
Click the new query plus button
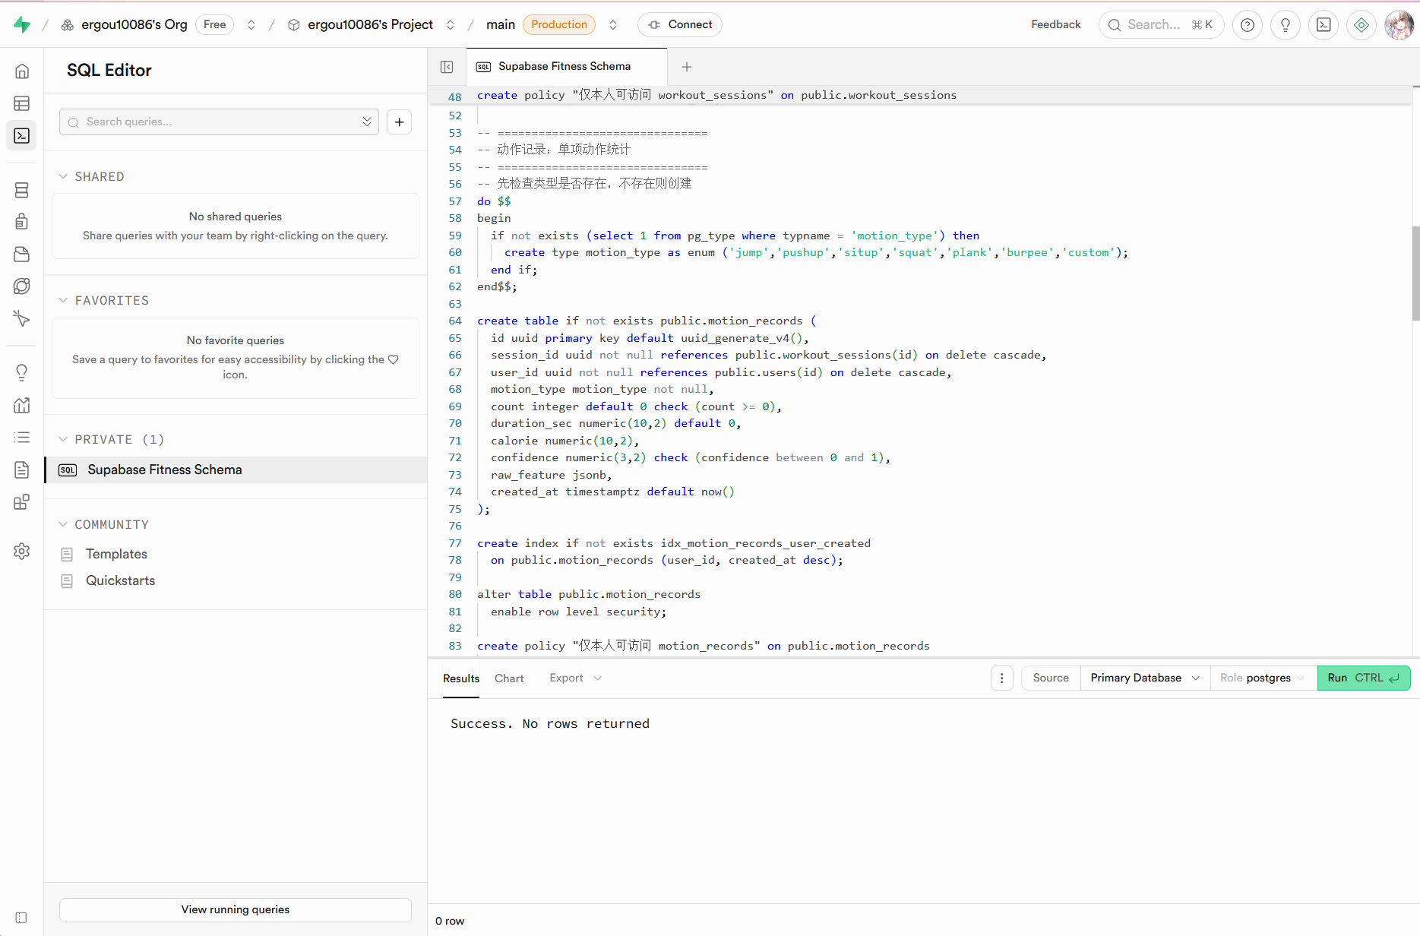pyautogui.click(x=399, y=122)
